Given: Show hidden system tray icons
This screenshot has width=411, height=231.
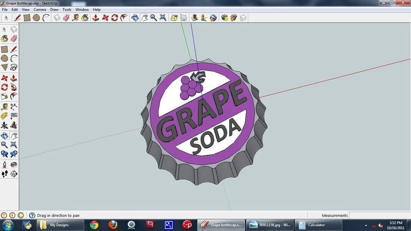Looking at the screenshot, I should [366, 225].
